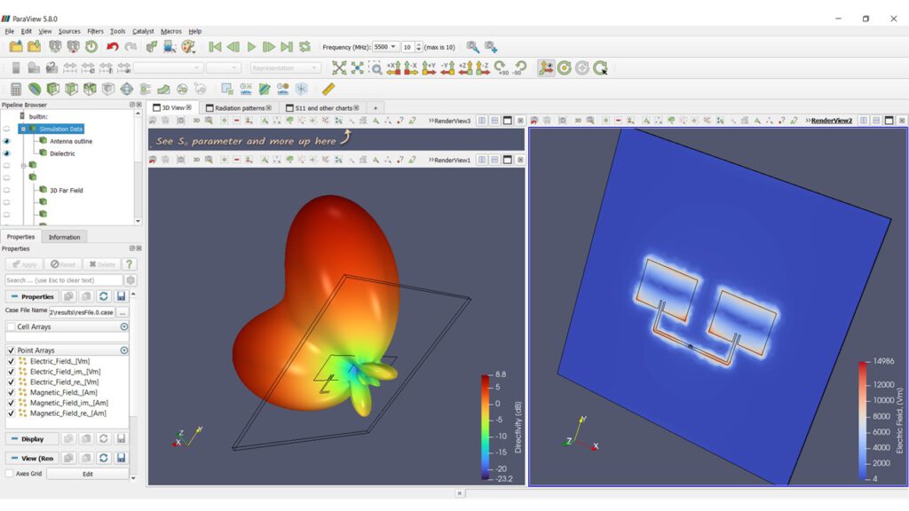Viewport: 909px width, 511px height.
Task: Hide Dielectric via eye icon
Action: pyautogui.click(x=7, y=153)
